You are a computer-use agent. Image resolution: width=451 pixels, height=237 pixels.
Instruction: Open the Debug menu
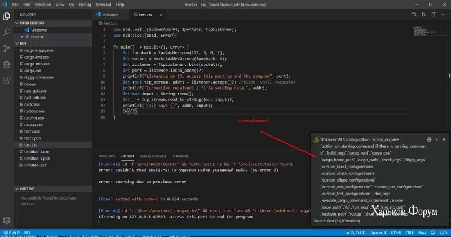[x=85, y=5]
